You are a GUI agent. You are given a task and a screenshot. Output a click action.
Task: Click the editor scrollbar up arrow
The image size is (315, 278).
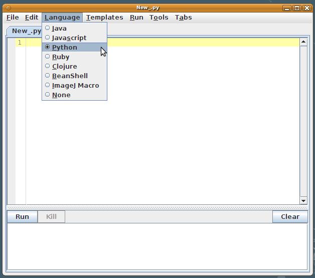(x=303, y=43)
